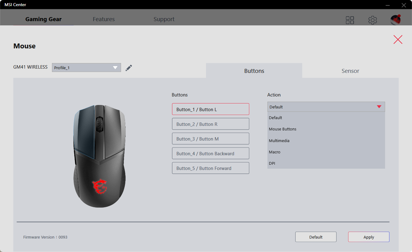412x252 pixels.
Task: Click the Mouse heading
Action: pos(24,46)
